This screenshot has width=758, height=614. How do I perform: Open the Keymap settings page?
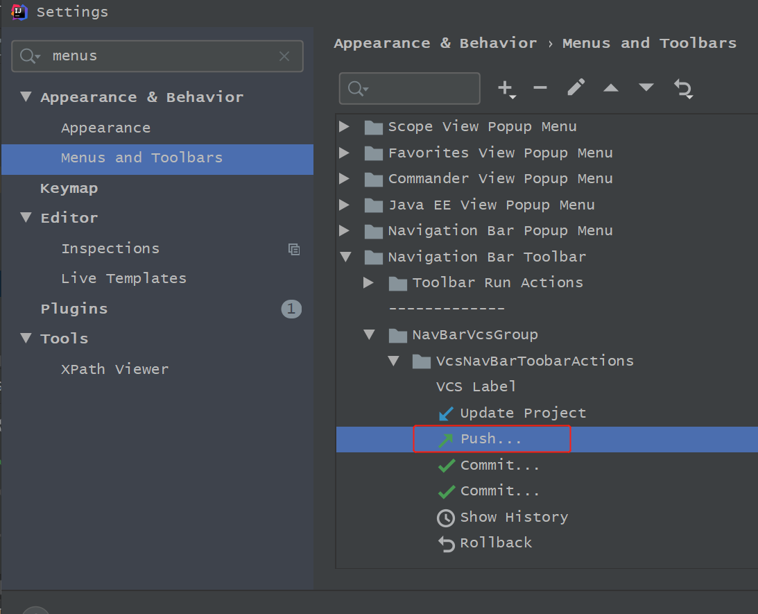69,189
